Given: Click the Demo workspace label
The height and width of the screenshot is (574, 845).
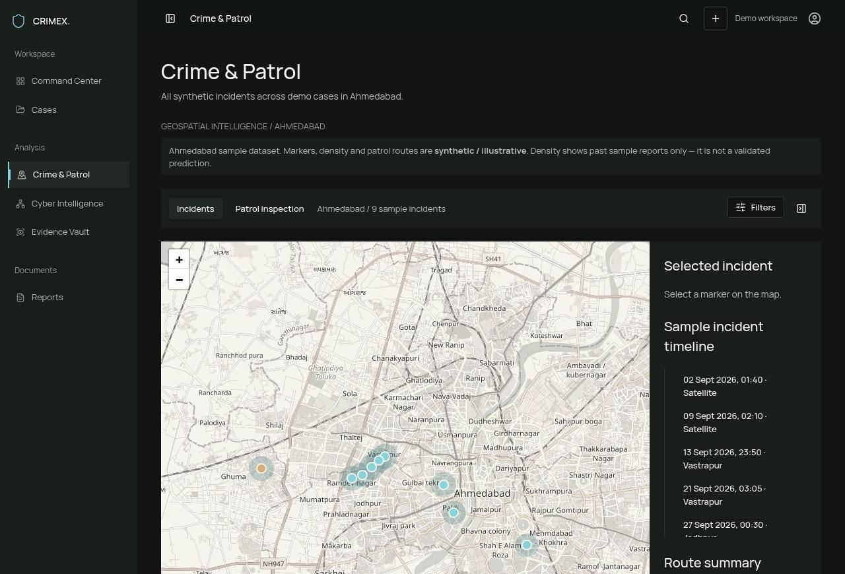Looking at the screenshot, I should pyautogui.click(x=766, y=18).
